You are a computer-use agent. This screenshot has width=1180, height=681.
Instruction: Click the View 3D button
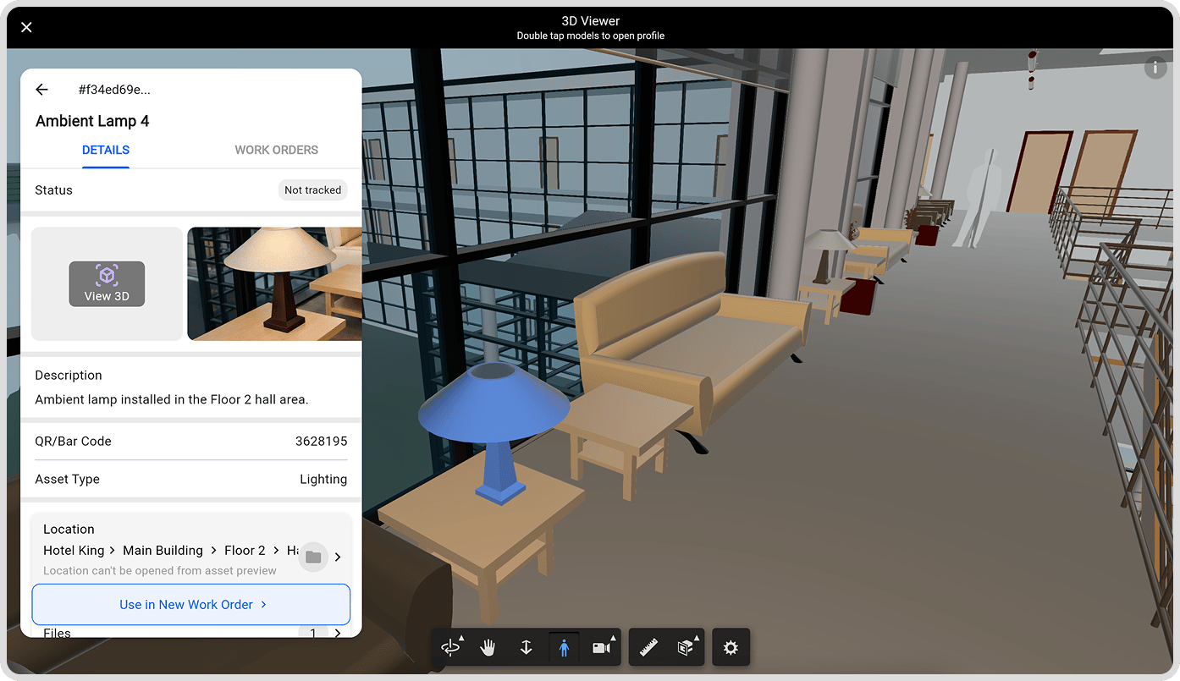[x=107, y=284]
